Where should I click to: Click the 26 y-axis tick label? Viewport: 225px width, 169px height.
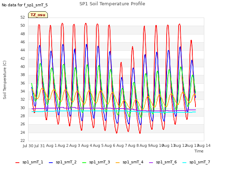(x=22, y=124)
